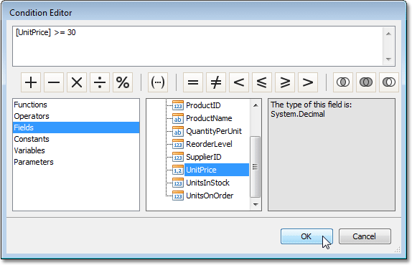Select the UnitsInStock field
This screenshot has width=412, height=265.
(207, 183)
